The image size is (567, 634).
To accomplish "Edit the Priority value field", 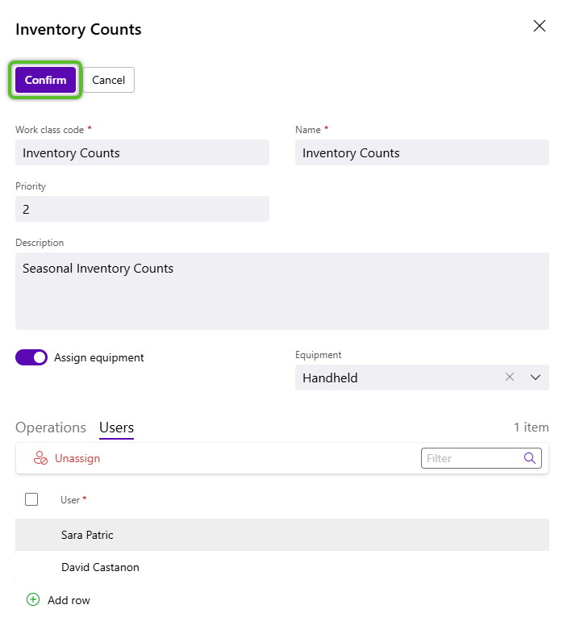I will 143,209.
